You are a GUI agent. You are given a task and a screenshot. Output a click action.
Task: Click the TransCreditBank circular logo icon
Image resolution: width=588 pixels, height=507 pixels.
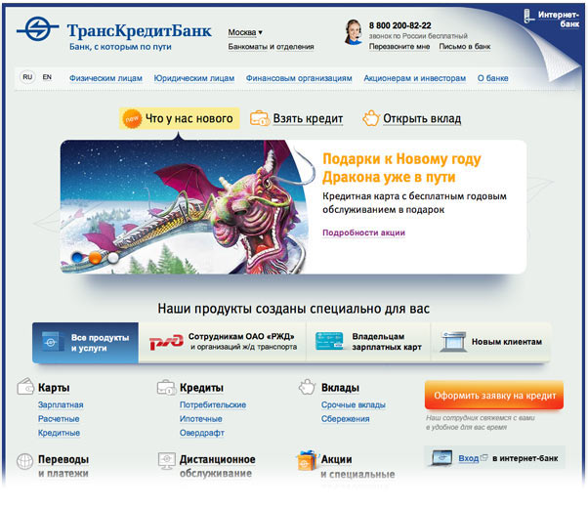tap(37, 28)
